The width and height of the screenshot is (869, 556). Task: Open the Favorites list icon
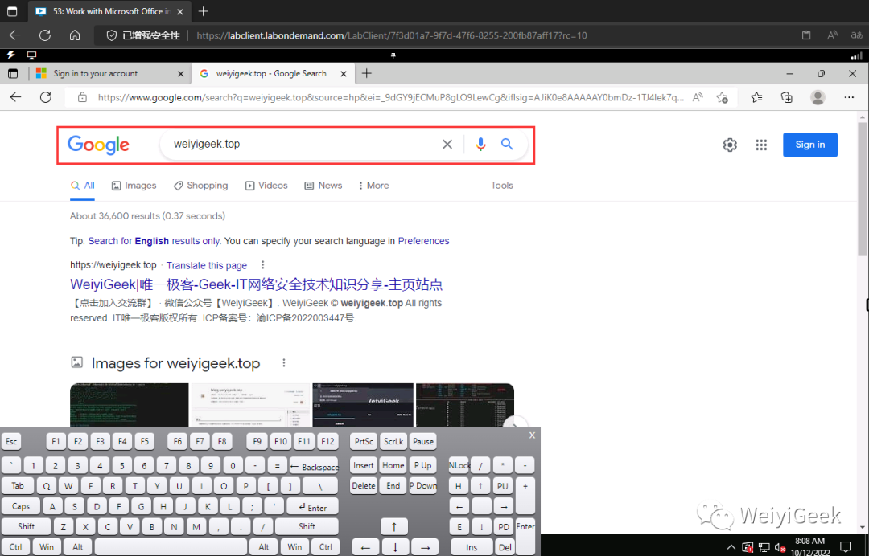click(756, 97)
